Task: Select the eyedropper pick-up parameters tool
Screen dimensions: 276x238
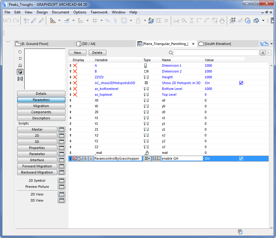Action: (x=34, y=20)
